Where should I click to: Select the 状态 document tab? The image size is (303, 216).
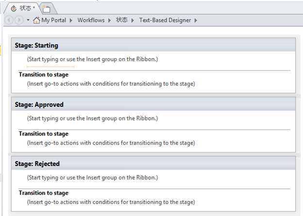(x=23, y=8)
